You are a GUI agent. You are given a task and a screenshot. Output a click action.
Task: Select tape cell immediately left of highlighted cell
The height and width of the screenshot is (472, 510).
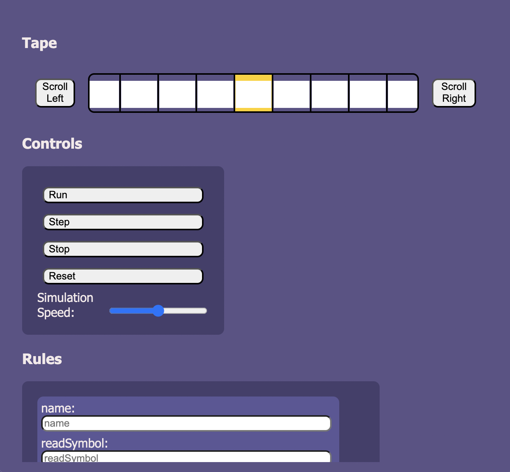point(215,94)
